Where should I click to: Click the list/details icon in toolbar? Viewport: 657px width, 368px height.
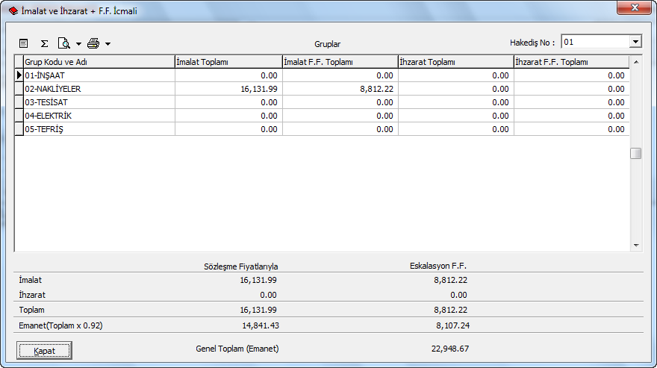[23, 44]
